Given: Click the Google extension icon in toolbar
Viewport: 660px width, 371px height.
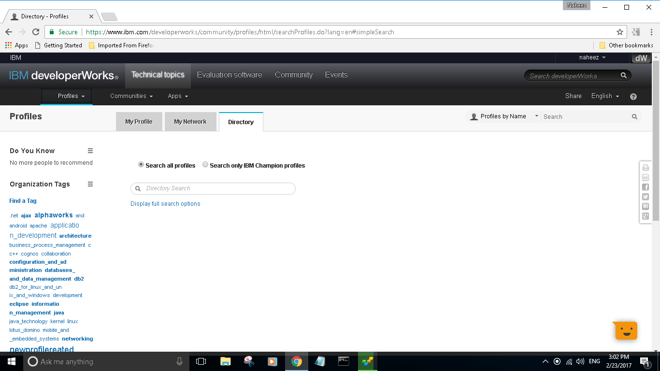Looking at the screenshot, I should tap(635, 32).
